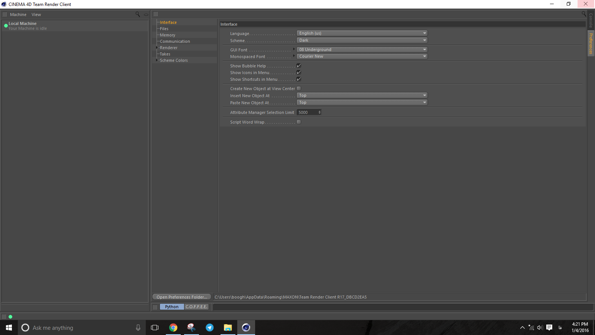Image resolution: width=595 pixels, height=335 pixels.
Task: Open Task View from the taskbar
Action: (155, 328)
